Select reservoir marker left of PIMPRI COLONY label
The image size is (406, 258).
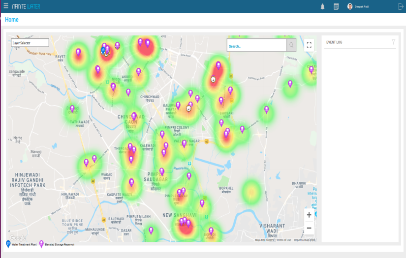tap(162, 135)
